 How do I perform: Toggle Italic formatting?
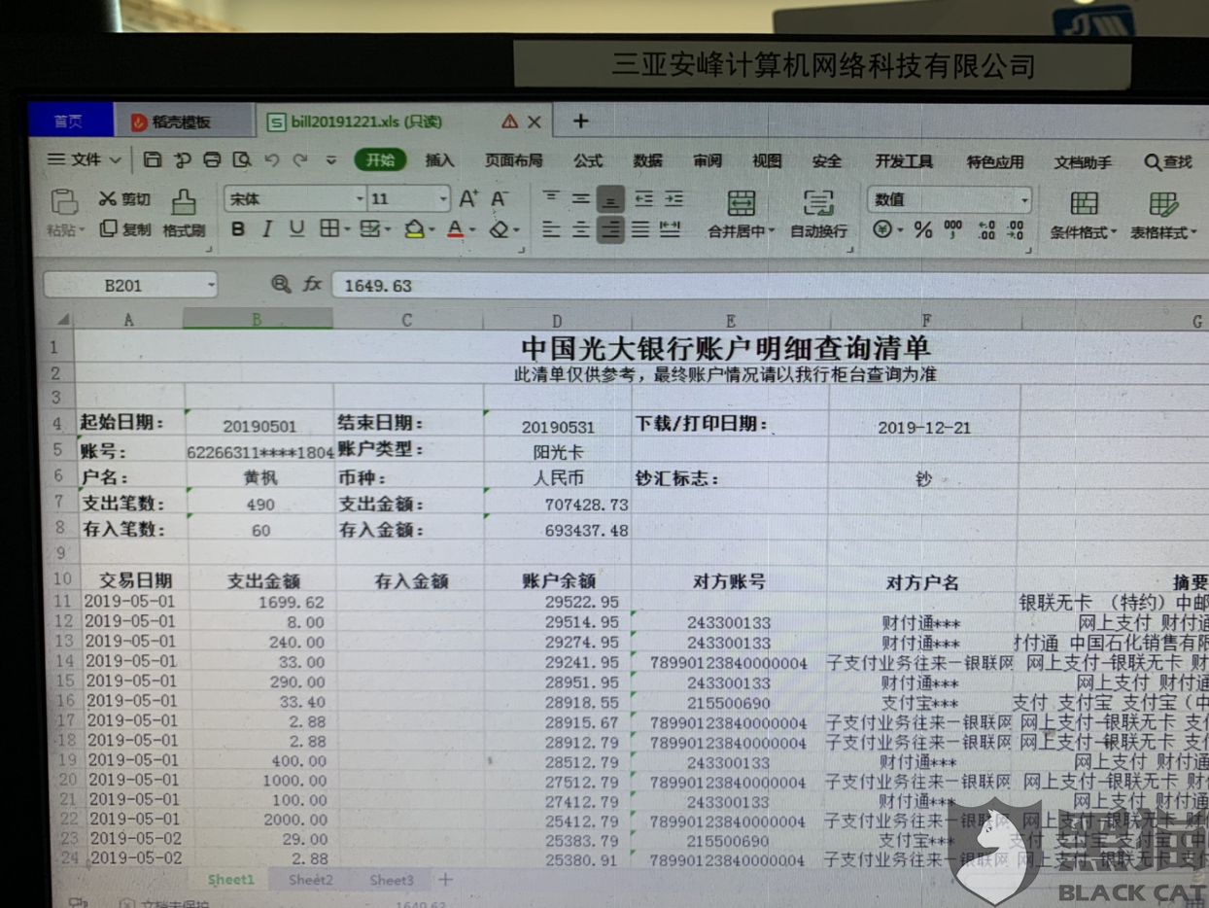pos(267,229)
